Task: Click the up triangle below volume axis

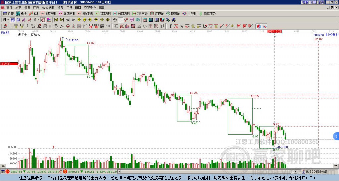Action: click(x=3, y=166)
